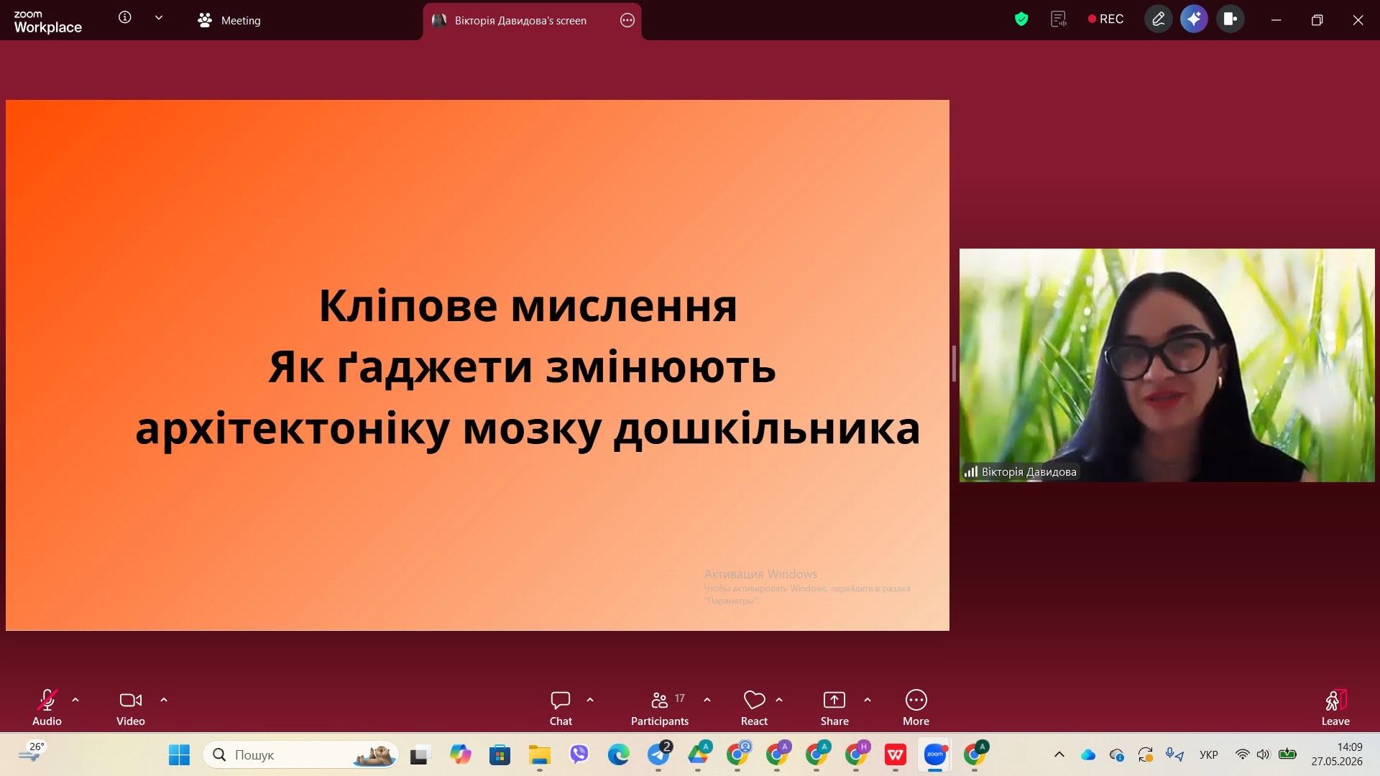1380x776 pixels.
Task: Open the meeting information icon
Action: [125, 18]
